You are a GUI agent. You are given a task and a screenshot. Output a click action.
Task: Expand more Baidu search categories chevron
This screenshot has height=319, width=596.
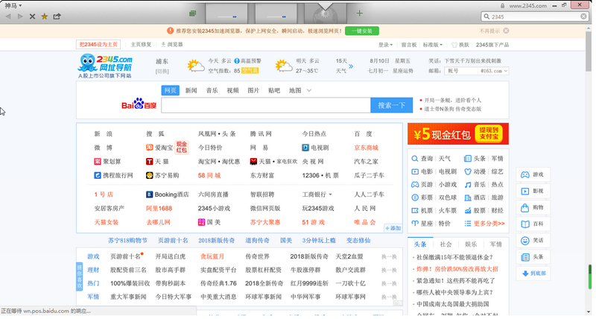[309, 90]
